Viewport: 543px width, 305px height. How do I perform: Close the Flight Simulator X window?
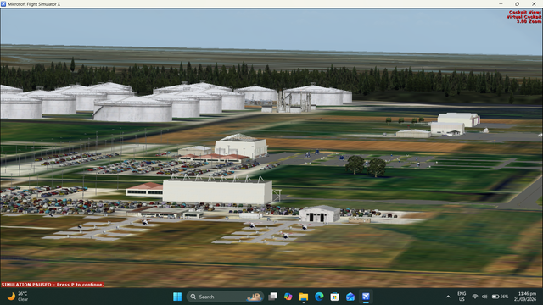coord(534,4)
